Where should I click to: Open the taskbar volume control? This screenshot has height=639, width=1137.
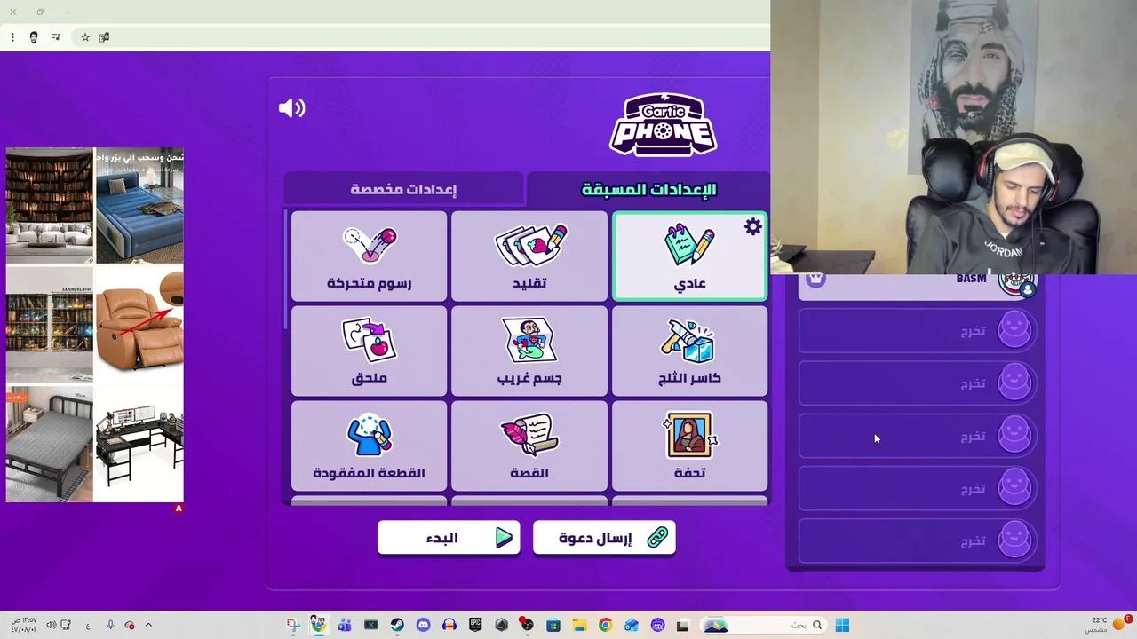51,625
